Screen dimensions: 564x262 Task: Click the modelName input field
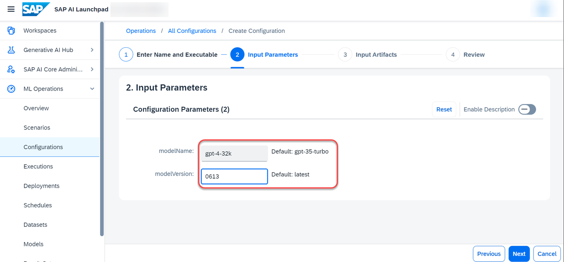coord(234,154)
